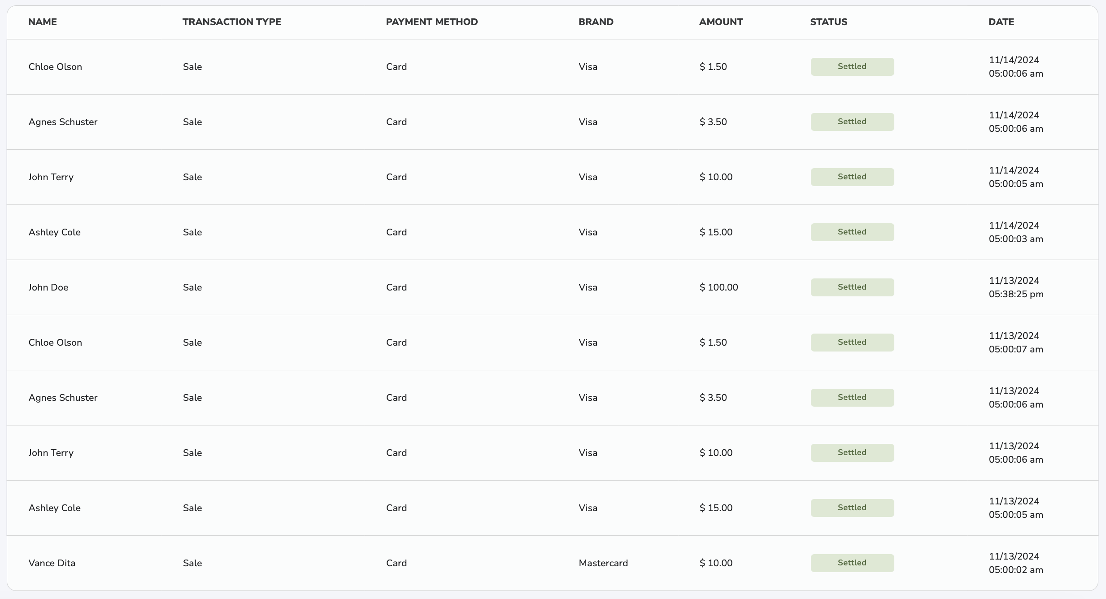This screenshot has width=1106, height=599.
Task: Click the Mastercard brand cell
Action: coord(603,563)
